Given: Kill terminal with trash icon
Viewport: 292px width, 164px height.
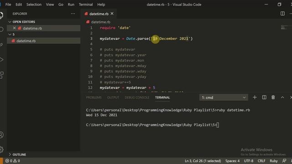Looking at the screenshot, I should pyautogui.click(x=273, y=97).
